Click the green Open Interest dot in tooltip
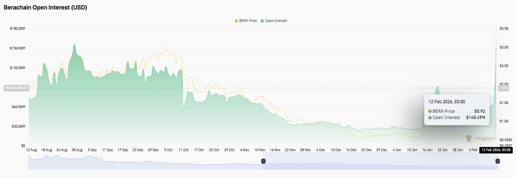The height and width of the screenshot is (178, 516). click(x=430, y=118)
